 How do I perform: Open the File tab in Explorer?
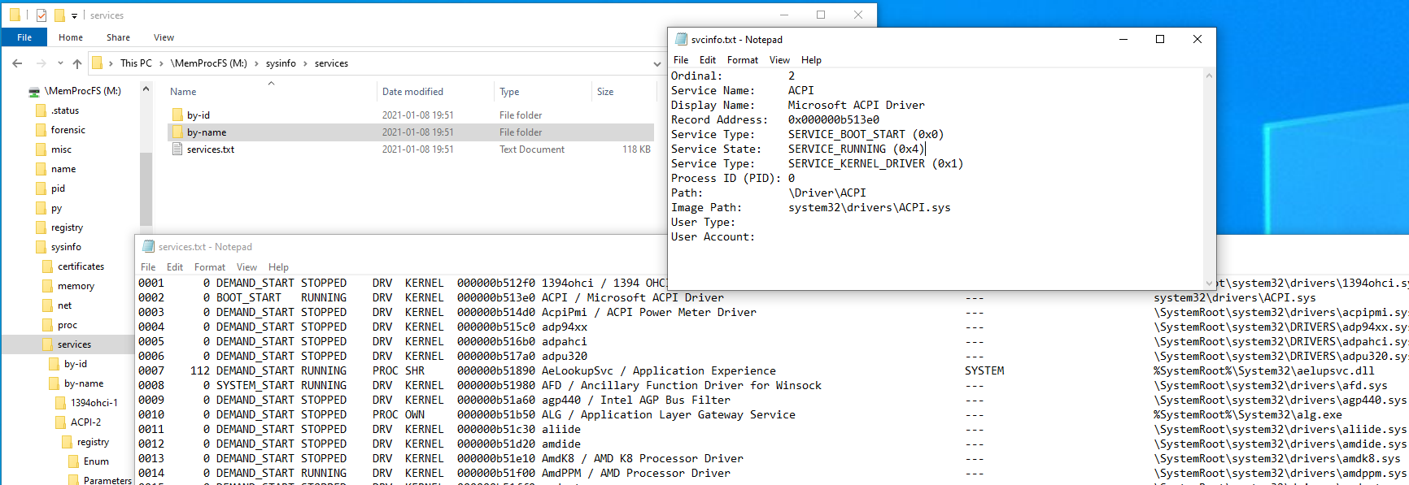(x=24, y=37)
